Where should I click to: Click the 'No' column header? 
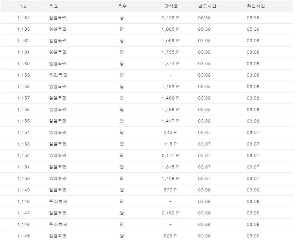(x=23, y=6)
